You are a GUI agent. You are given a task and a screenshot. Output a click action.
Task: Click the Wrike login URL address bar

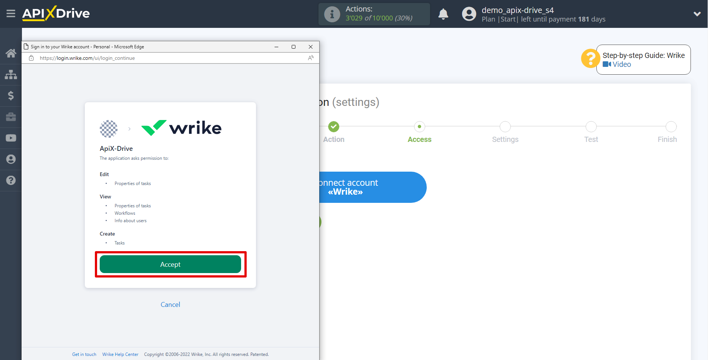point(87,58)
